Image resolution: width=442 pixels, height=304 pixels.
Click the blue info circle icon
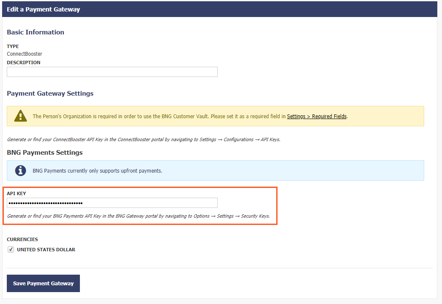[20, 170]
